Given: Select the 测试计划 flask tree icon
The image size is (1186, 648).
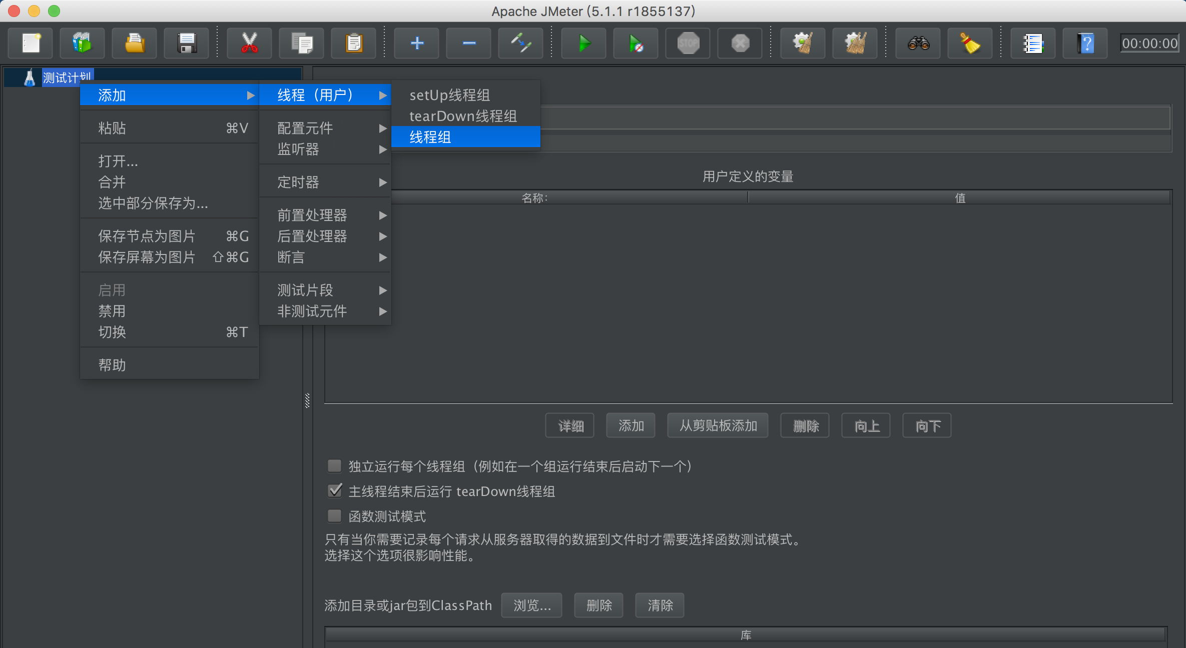Looking at the screenshot, I should pyautogui.click(x=30, y=77).
